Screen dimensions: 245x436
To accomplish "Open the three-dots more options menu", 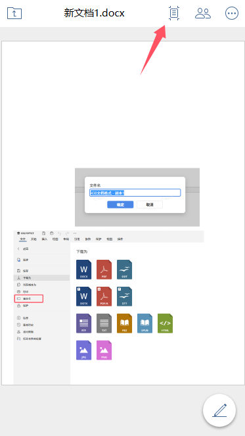I will point(232,13).
